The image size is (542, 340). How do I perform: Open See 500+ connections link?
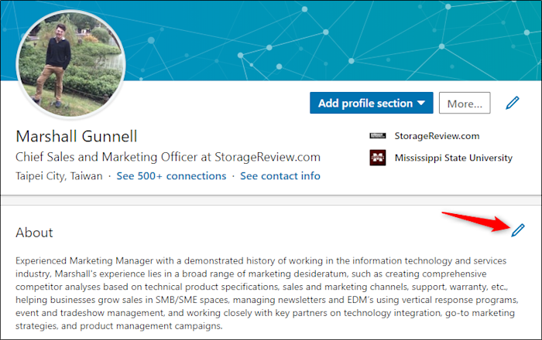tap(171, 176)
